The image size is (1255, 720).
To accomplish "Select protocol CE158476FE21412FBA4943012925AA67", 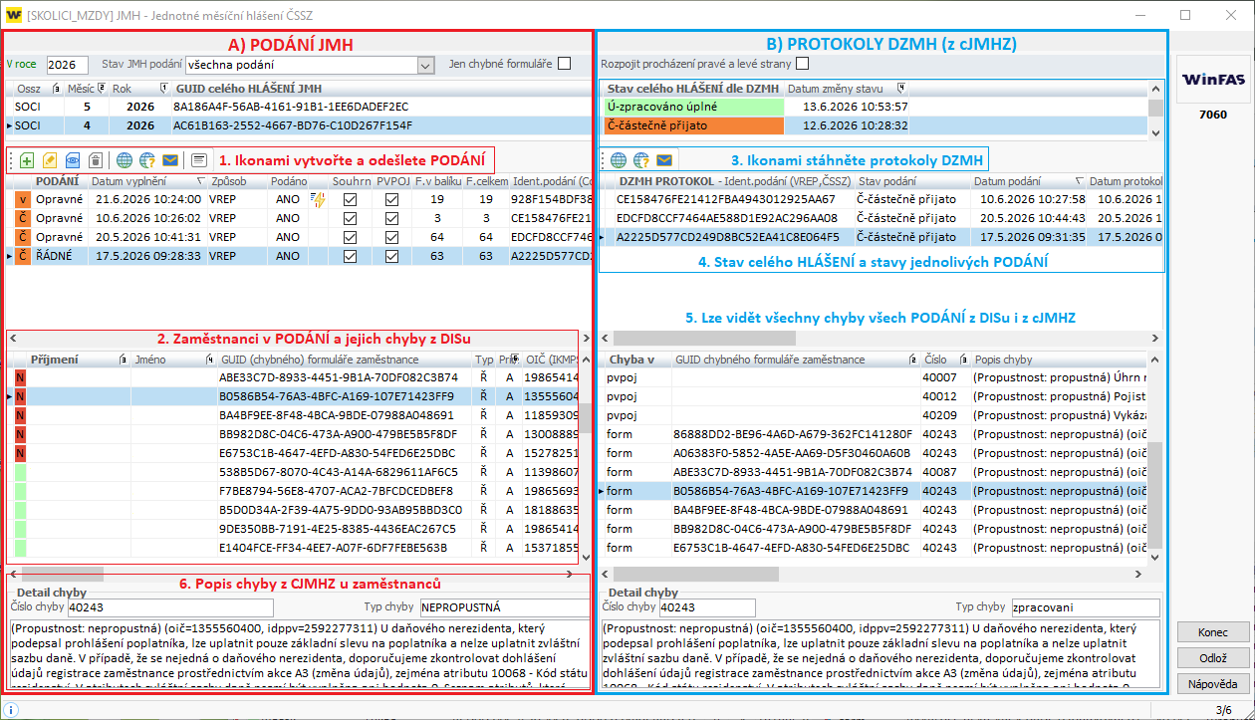I will pyautogui.click(x=881, y=199).
